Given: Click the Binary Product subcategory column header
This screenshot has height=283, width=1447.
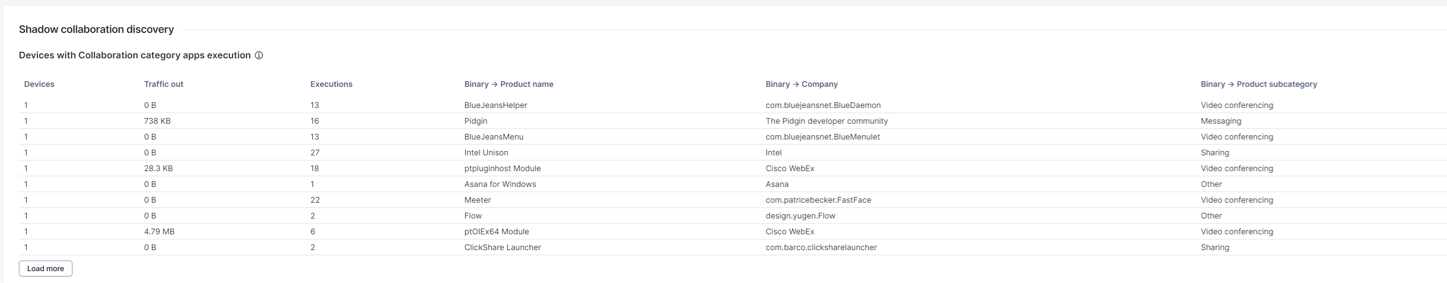Looking at the screenshot, I should pos(1258,84).
